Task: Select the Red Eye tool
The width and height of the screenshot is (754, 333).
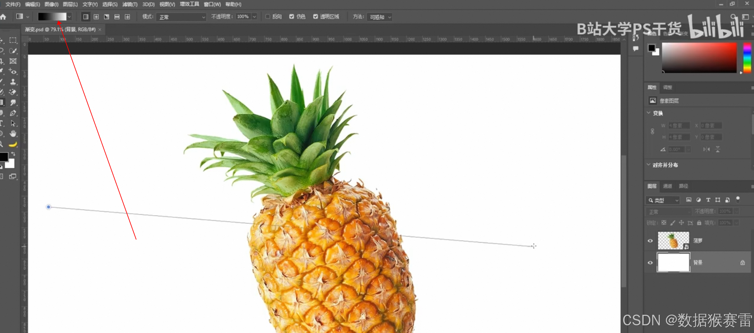Action: pyautogui.click(x=13, y=72)
